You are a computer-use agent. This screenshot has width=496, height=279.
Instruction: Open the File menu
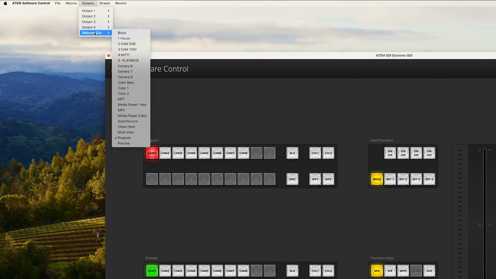point(58,3)
